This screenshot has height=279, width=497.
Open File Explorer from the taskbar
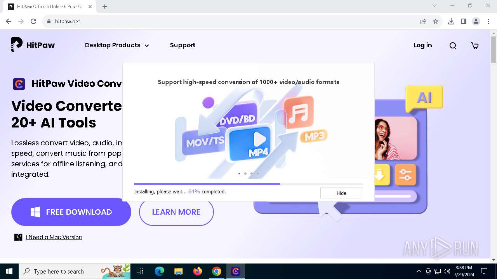pos(178,271)
